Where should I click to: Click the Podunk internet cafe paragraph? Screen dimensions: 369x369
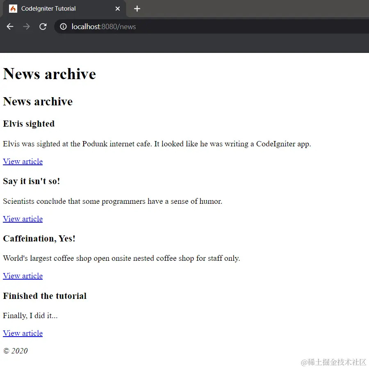point(157,144)
